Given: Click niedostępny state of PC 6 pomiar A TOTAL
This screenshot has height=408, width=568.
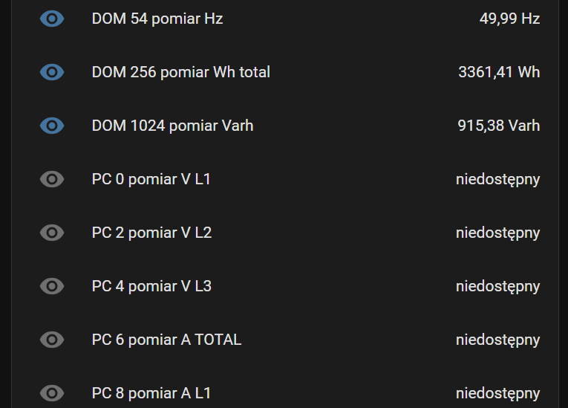Looking at the screenshot, I should tap(497, 340).
